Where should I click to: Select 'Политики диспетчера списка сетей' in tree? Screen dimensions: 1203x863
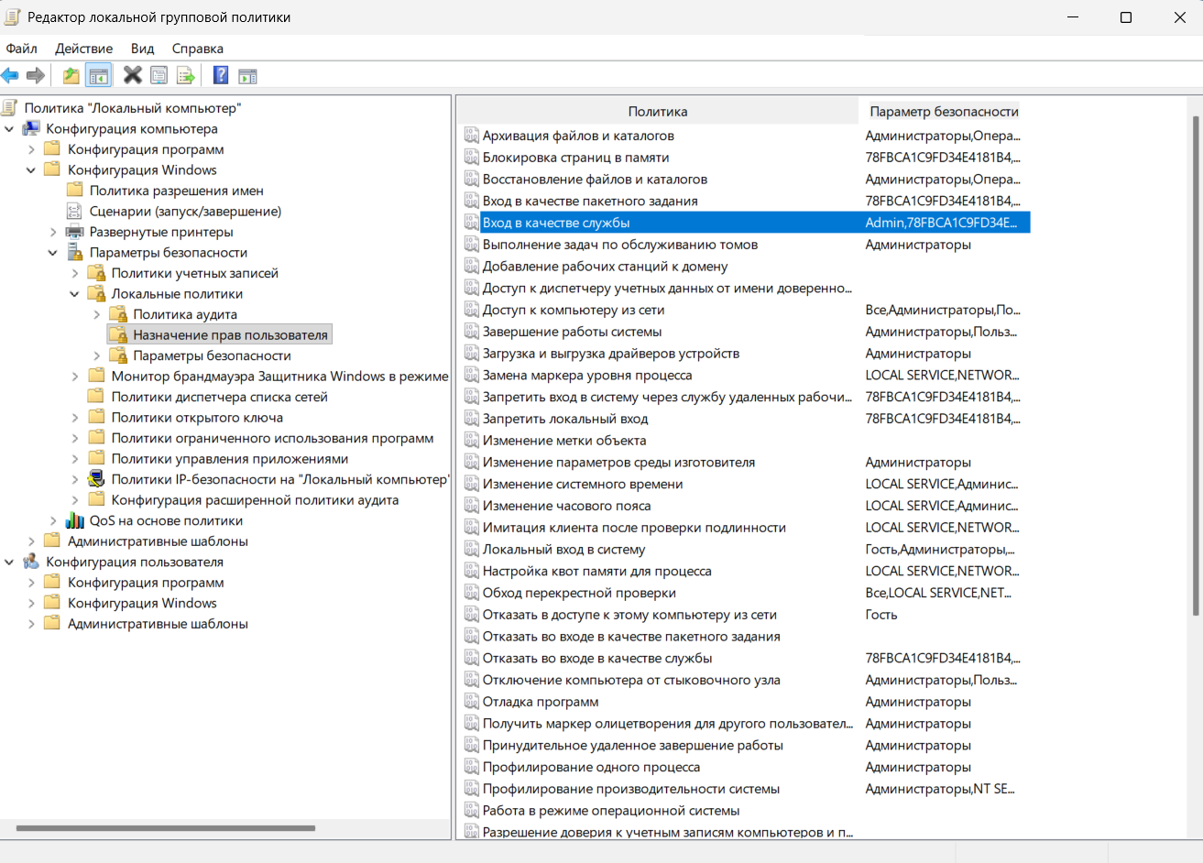tap(219, 397)
